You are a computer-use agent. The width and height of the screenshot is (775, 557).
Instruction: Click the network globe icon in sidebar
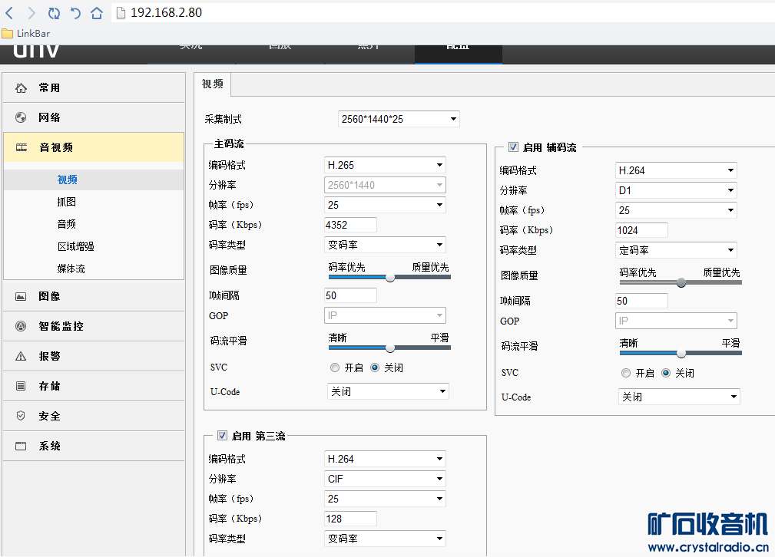pos(21,117)
